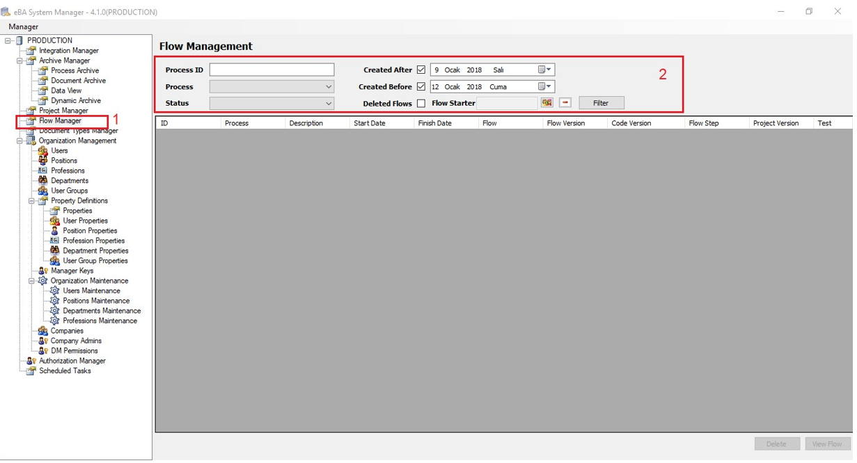This screenshot has height=463, width=857.
Task: Open the Created Before calendar dropdown
Action: [545, 87]
